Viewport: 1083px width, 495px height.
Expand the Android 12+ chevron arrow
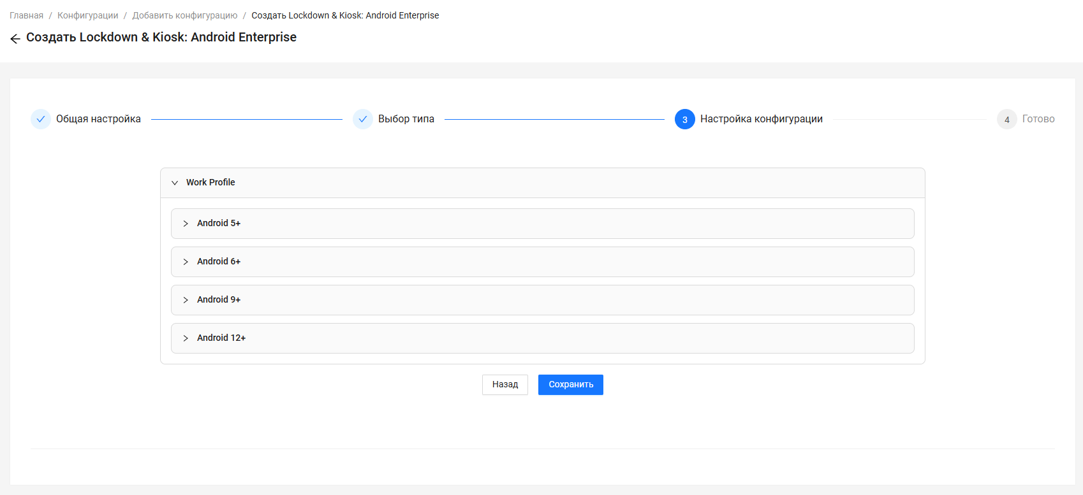pos(186,338)
